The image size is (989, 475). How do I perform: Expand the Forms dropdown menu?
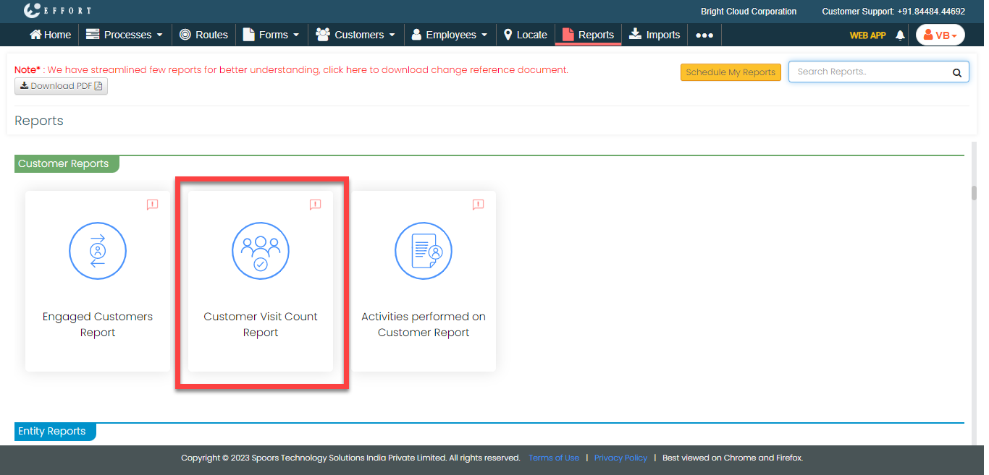coord(271,35)
